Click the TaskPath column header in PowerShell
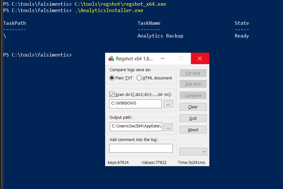The width and height of the screenshot is (283, 189). 15,23
